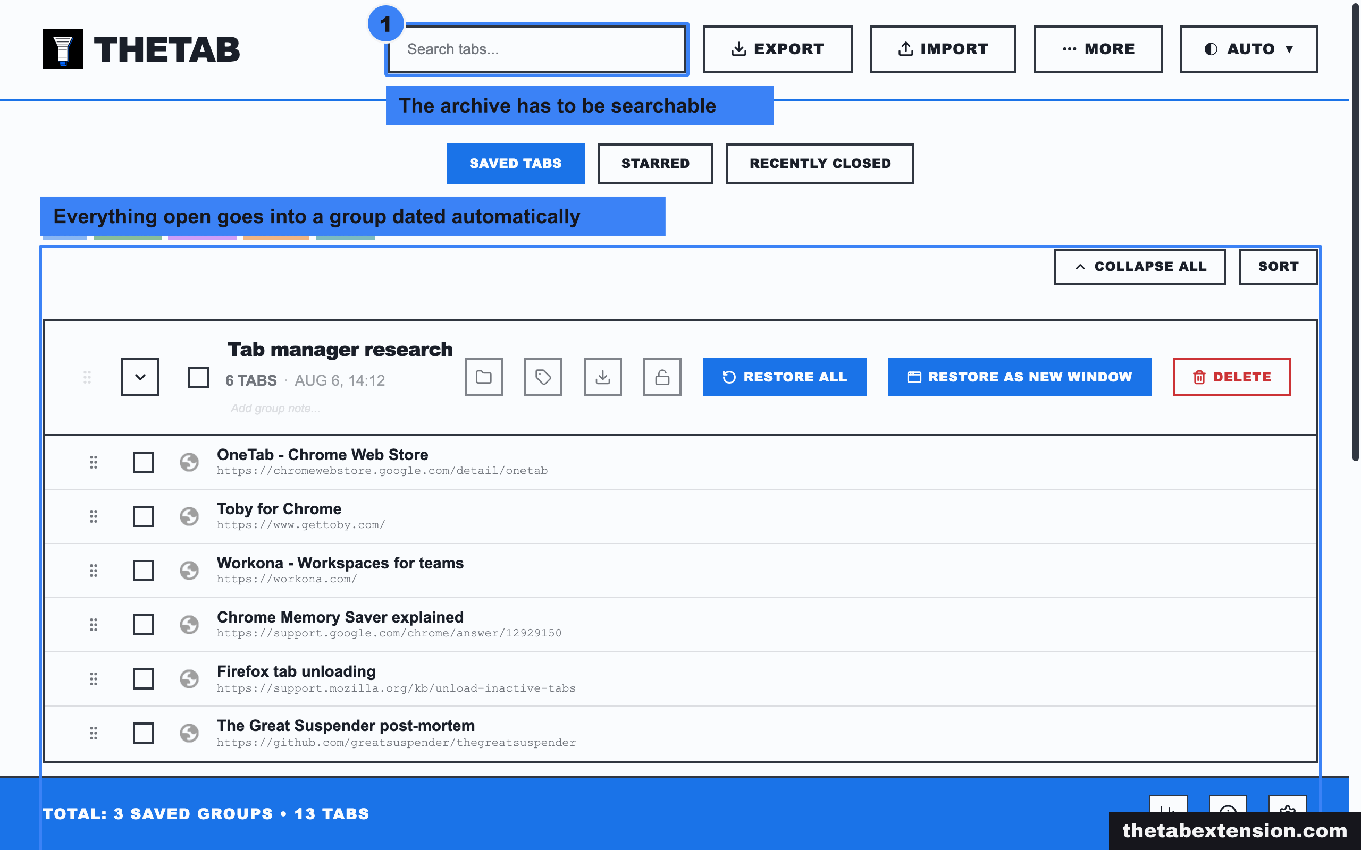Viewport: 1361px width, 850px height.
Task: Open the Toby for Chrome link
Action: (279, 509)
